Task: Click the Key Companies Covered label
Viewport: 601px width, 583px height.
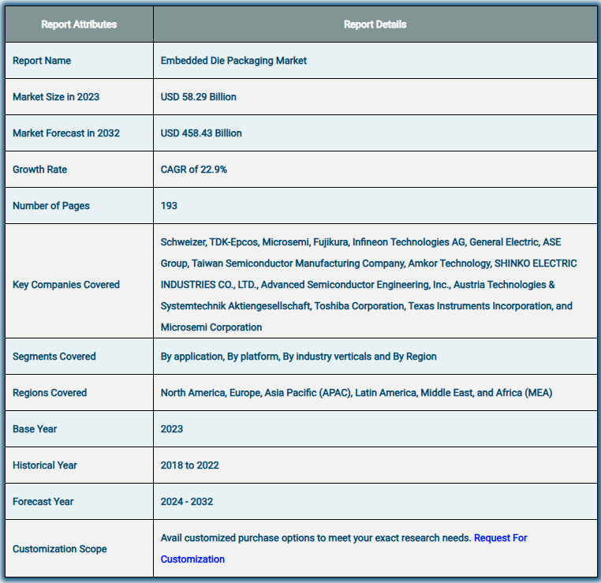Action: 66,285
